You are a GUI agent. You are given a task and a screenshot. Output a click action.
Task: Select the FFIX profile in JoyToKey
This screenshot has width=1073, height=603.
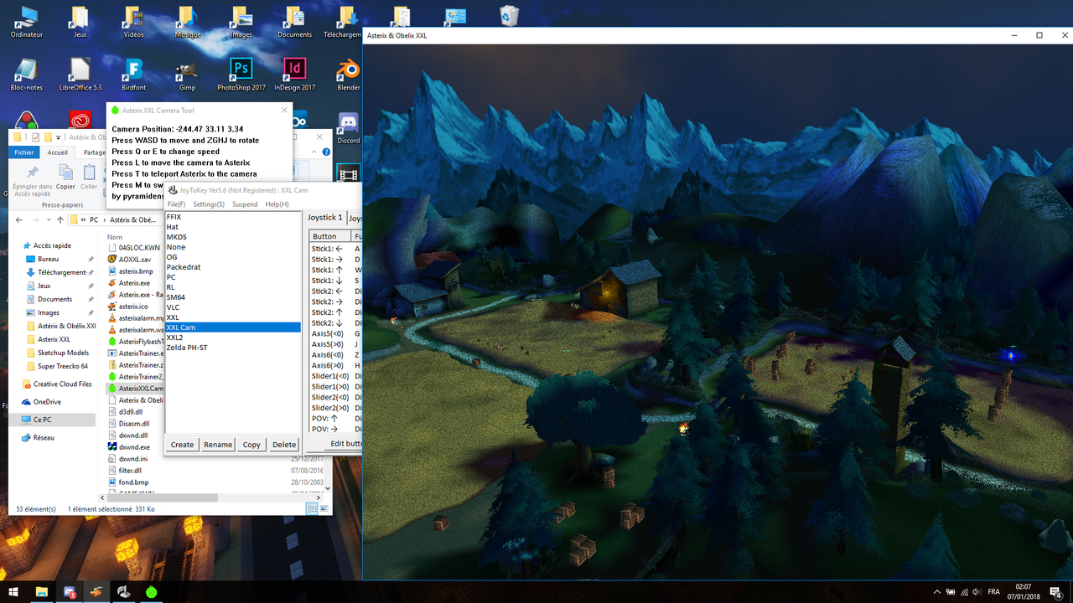[x=232, y=217]
